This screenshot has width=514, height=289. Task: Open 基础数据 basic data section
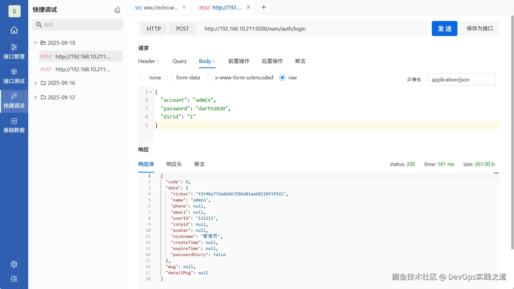point(14,125)
